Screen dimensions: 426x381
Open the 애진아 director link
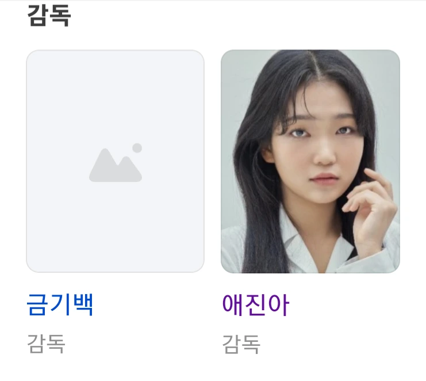(256, 305)
